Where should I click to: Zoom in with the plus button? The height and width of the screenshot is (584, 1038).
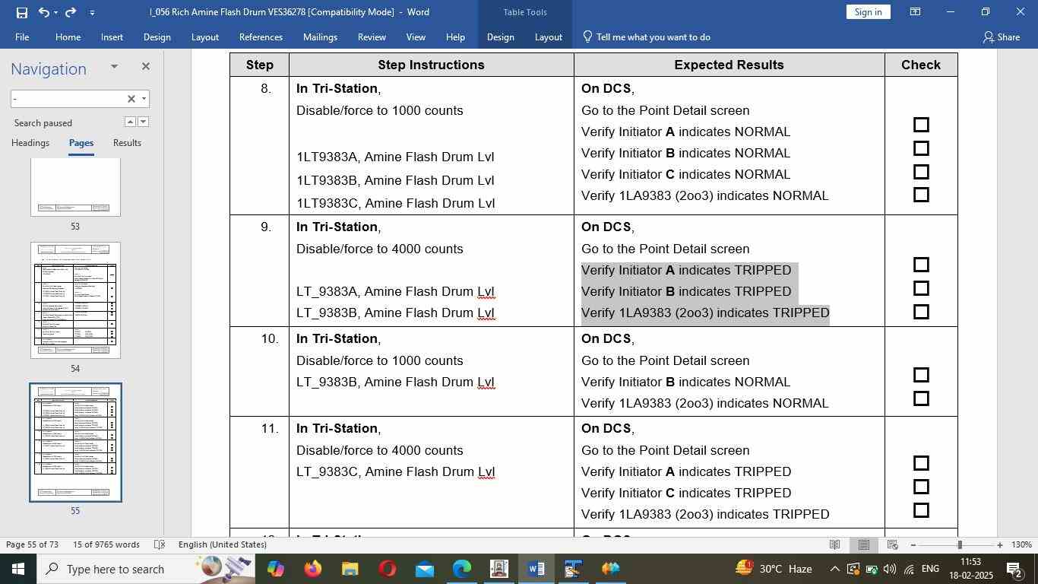click(1000, 544)
